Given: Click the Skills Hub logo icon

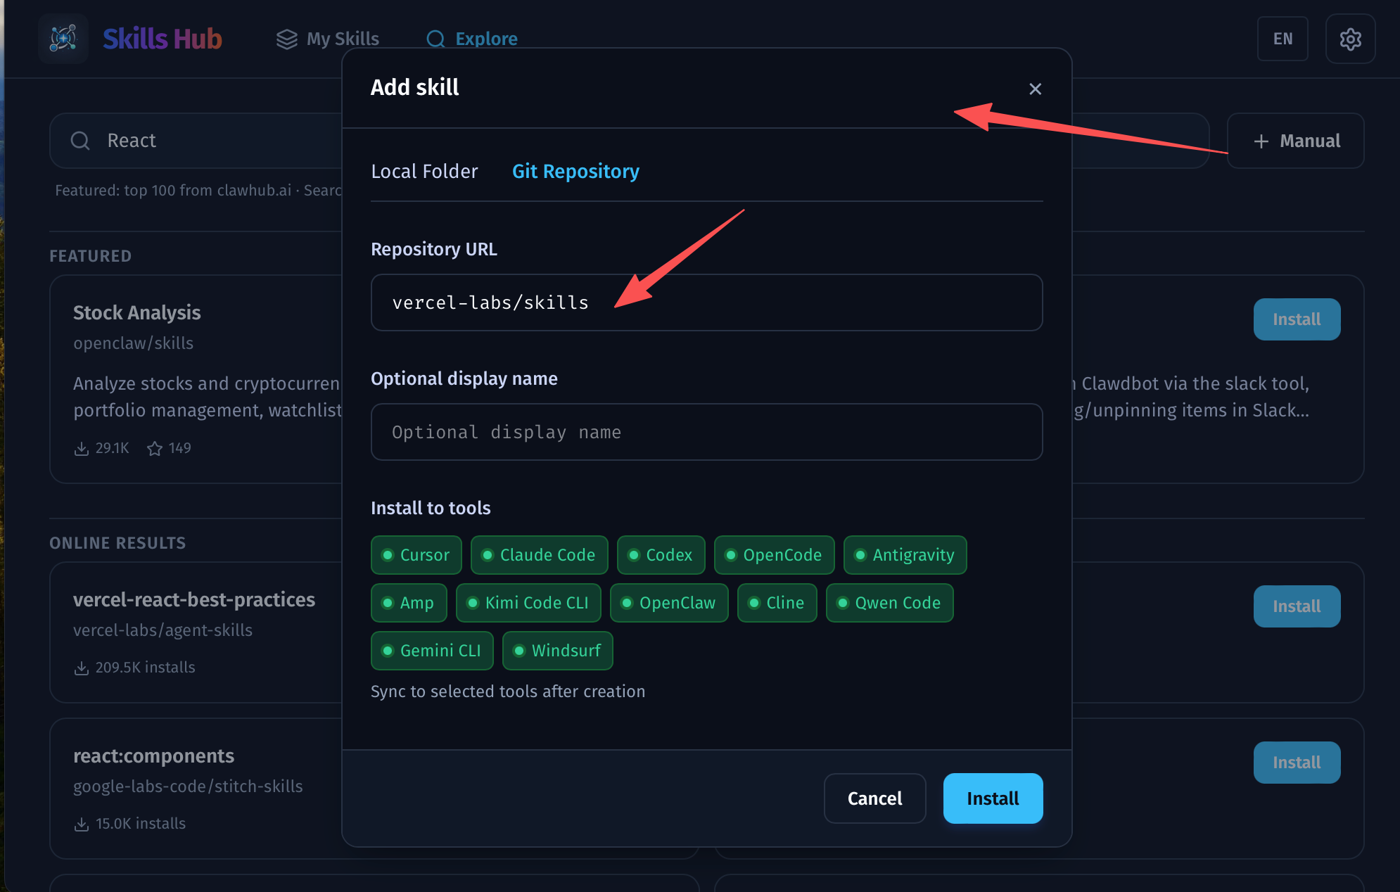Looking at the screenshot, I should (63, 39).
